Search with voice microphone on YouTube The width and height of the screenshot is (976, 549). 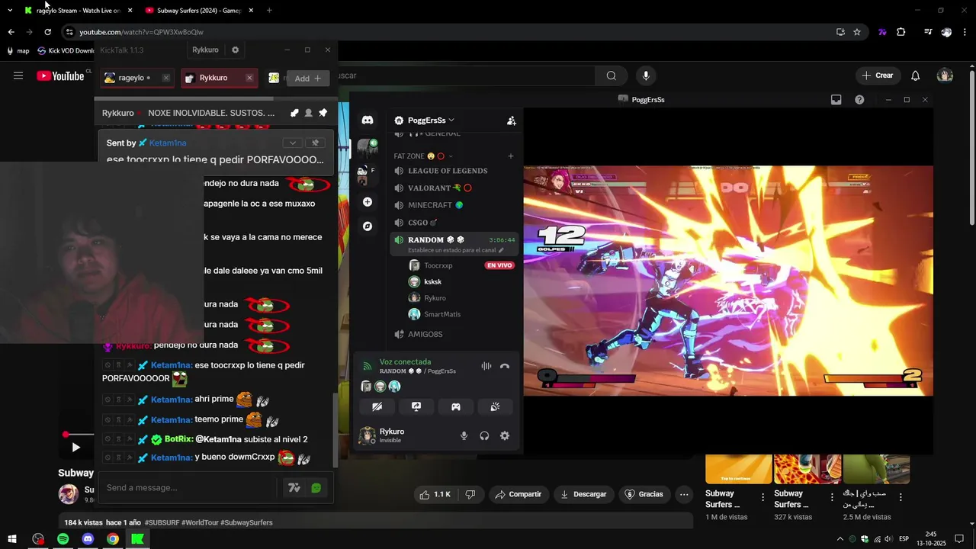pos(646,75)
